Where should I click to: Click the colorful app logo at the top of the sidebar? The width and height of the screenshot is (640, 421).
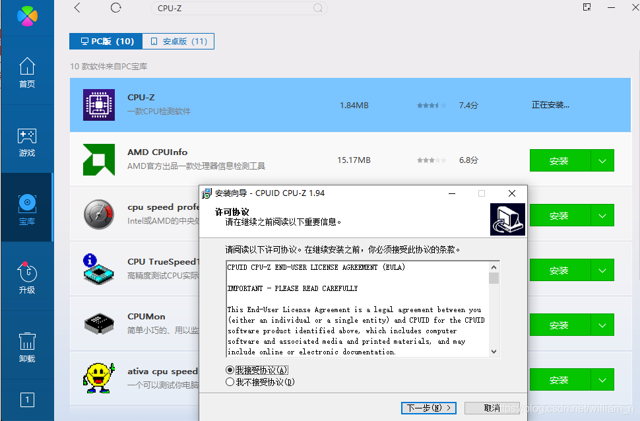coord(27,16)
